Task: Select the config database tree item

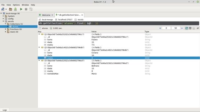Action: (x=11, y=19)
